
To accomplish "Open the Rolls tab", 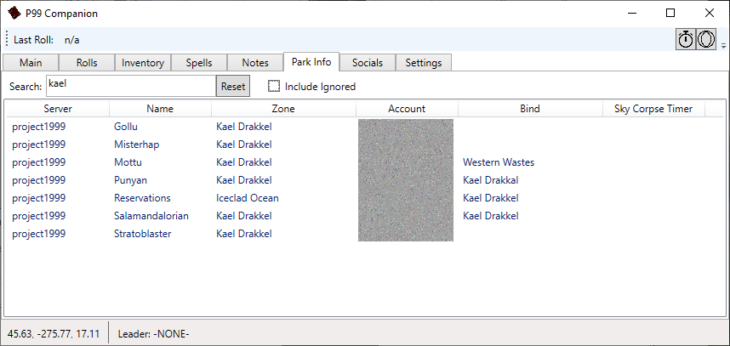I will 87,63.
